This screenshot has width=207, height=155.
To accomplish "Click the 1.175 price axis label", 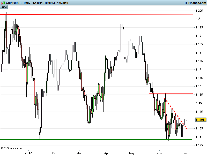I will [x=199, y=61].
